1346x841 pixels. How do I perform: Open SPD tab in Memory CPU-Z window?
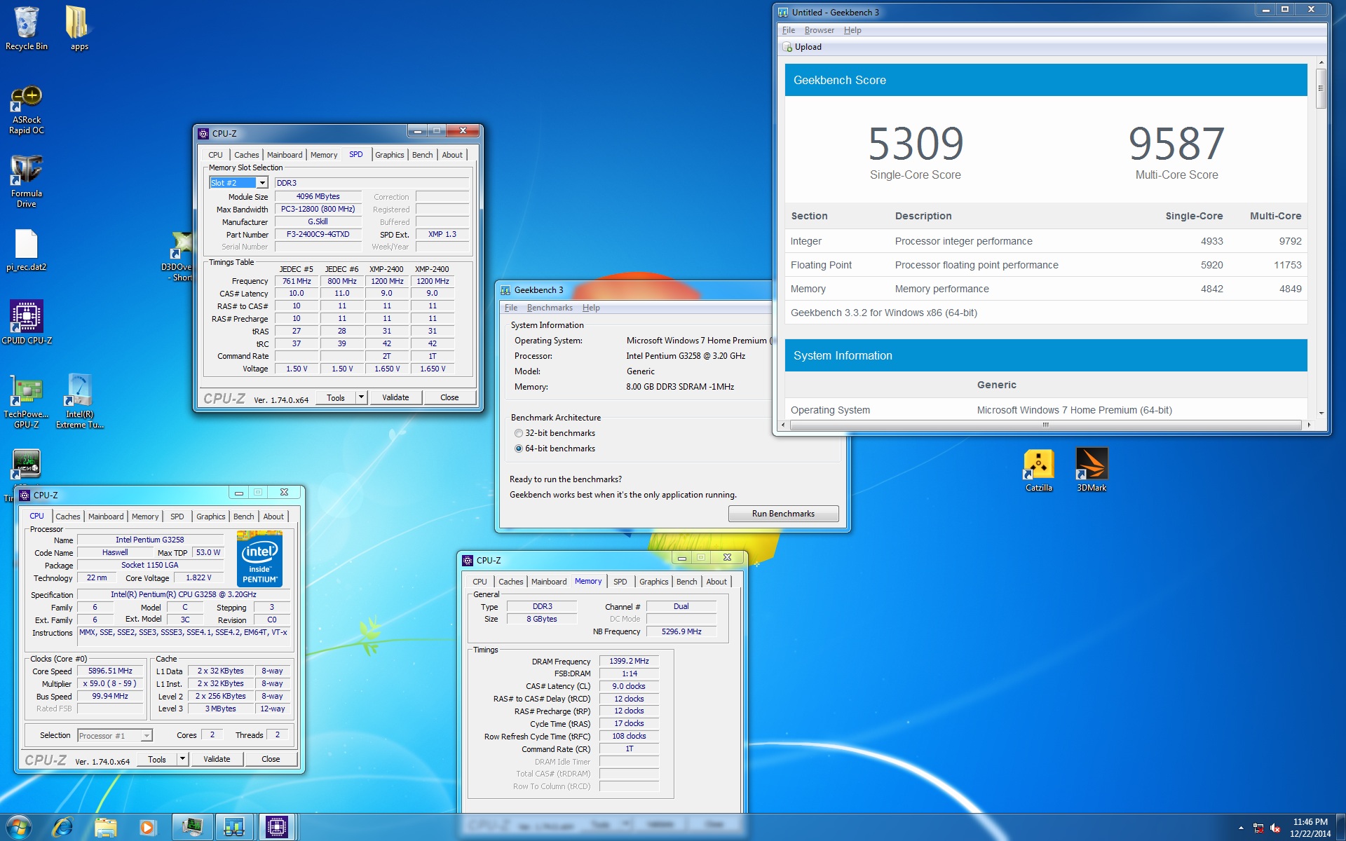620,582
